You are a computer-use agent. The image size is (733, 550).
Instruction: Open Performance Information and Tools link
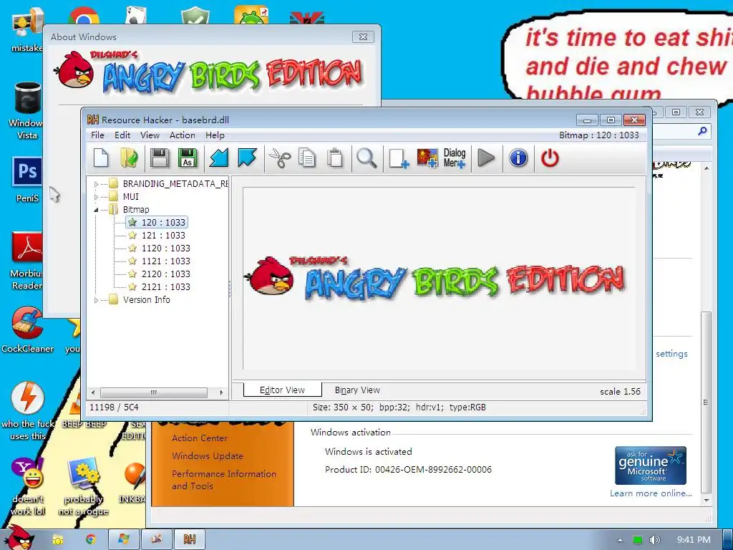[x=224, y=480]
